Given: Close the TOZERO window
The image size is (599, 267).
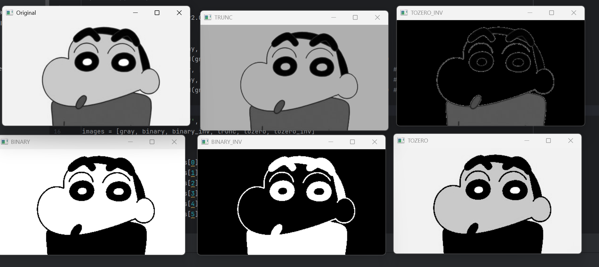Looking at the screenshot, I should pyautogui.click(x=571, y=140).
